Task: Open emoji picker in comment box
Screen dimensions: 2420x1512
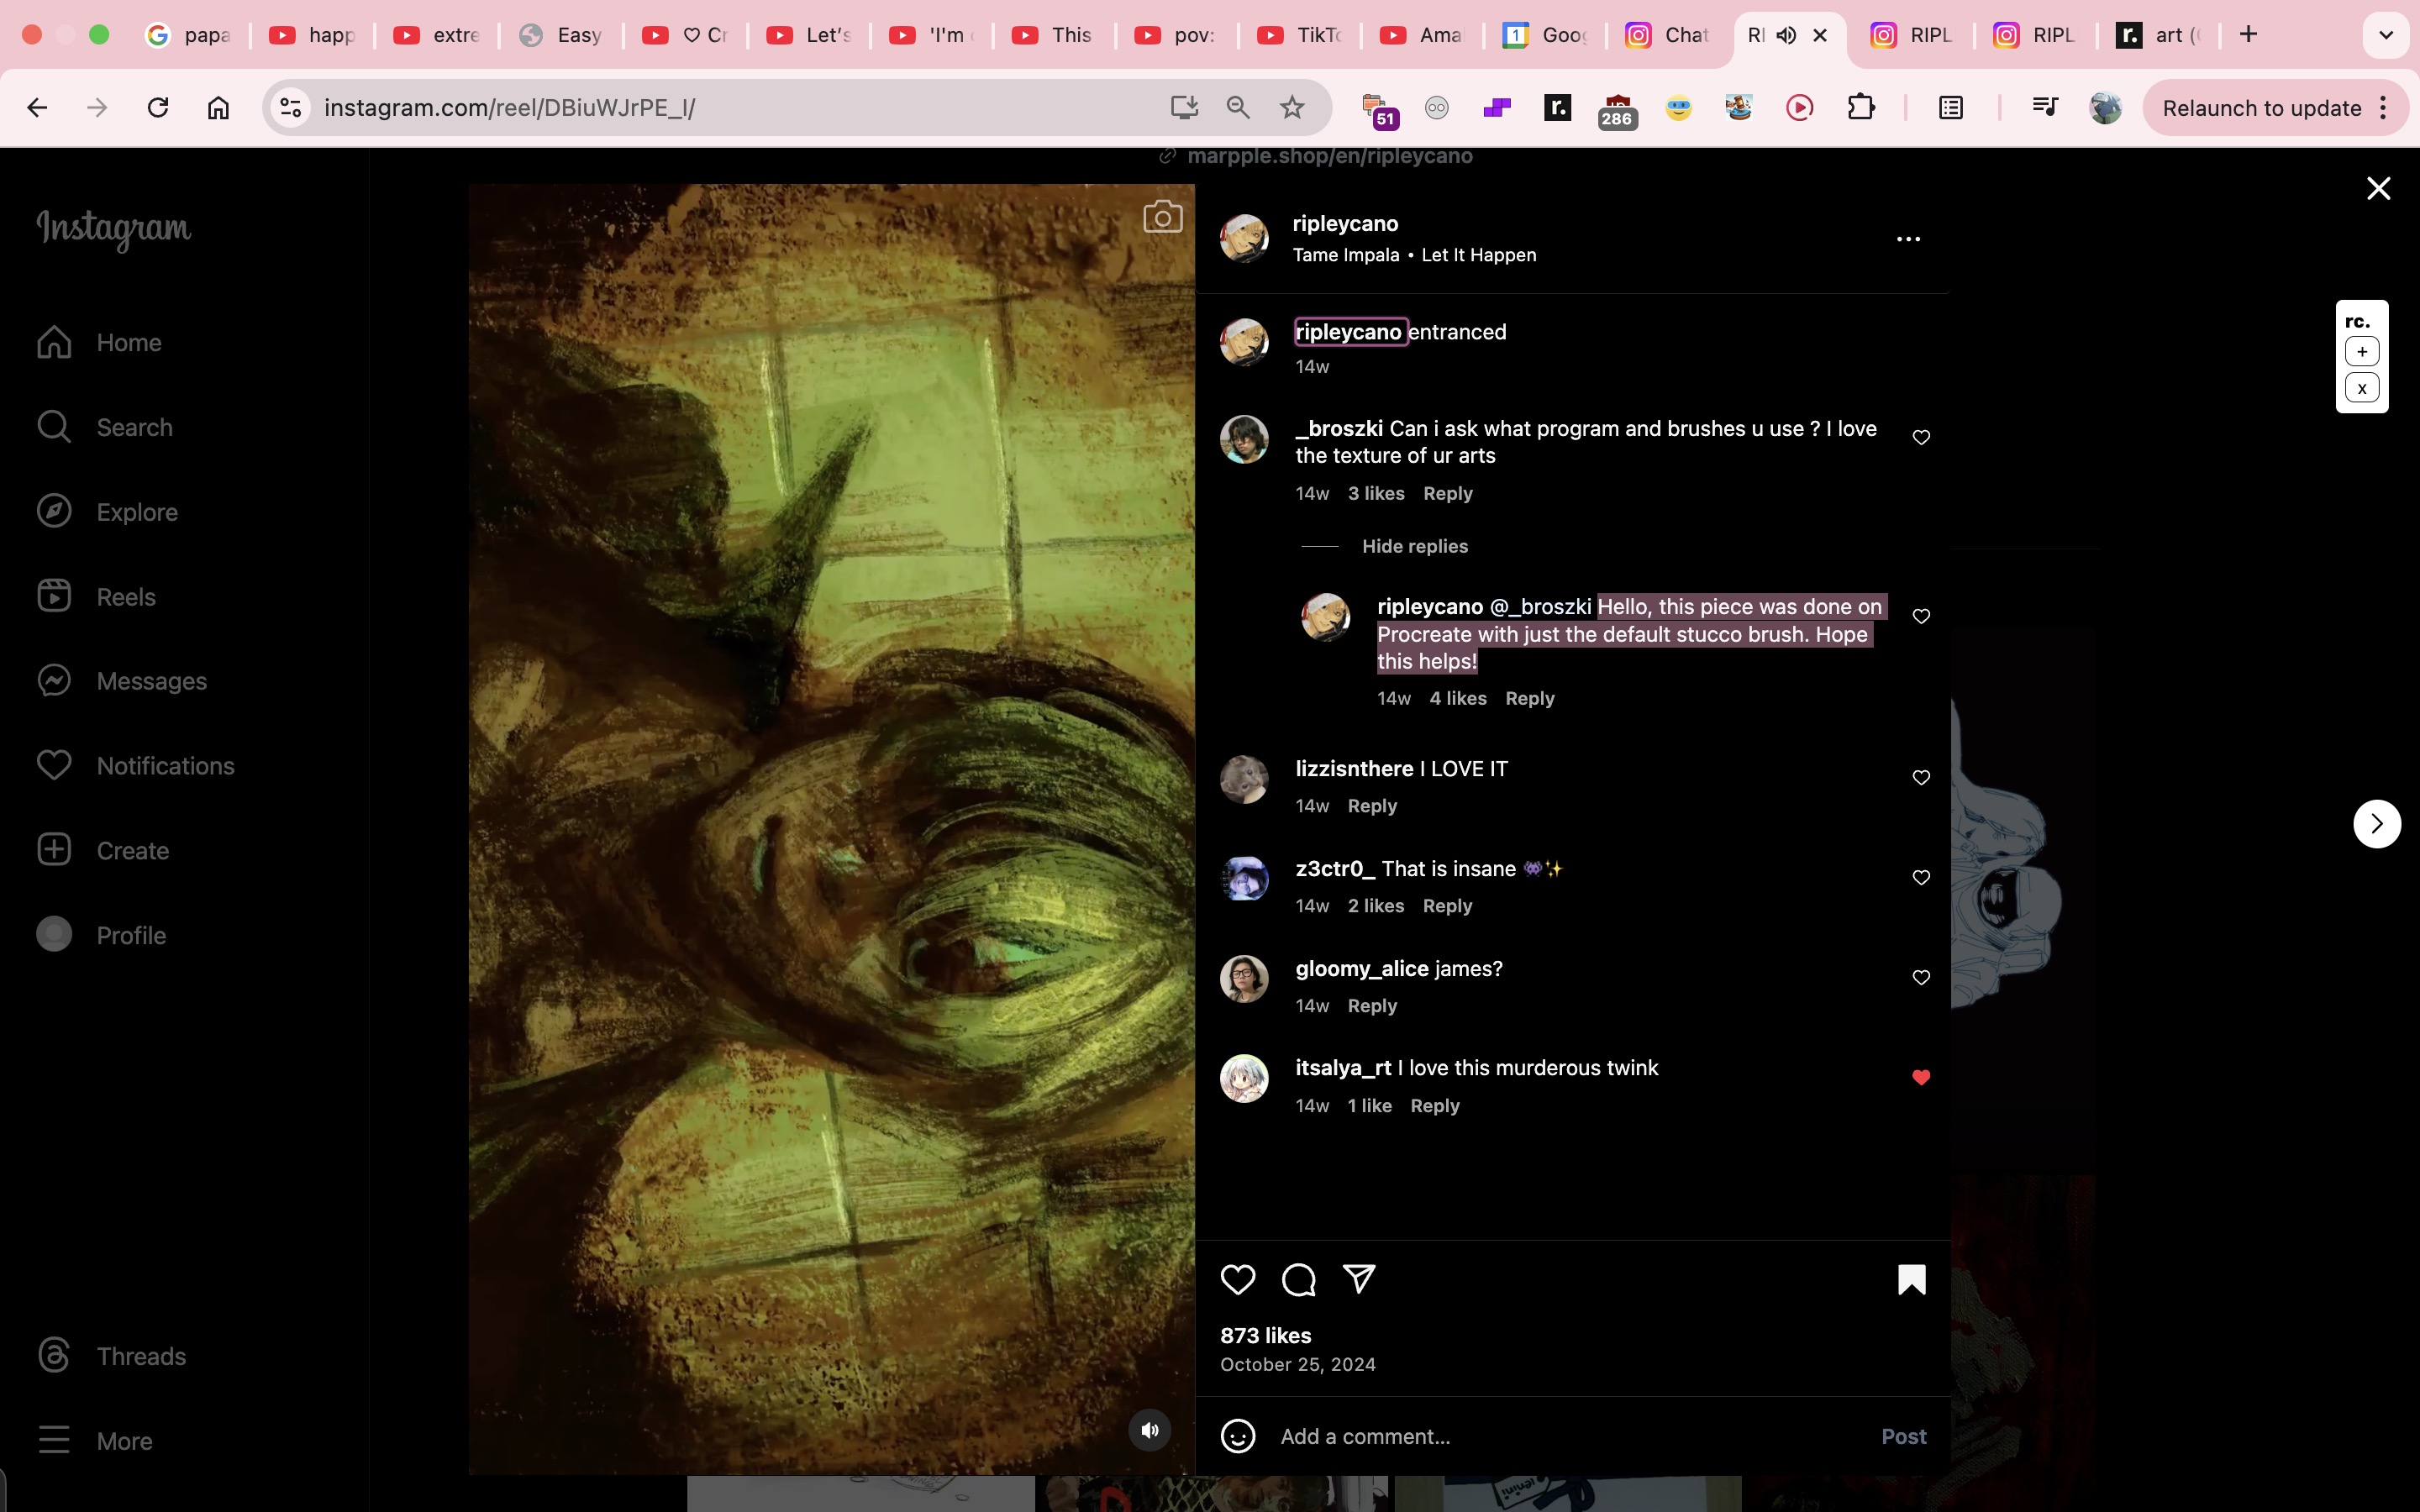Action: (1238, 1436)
